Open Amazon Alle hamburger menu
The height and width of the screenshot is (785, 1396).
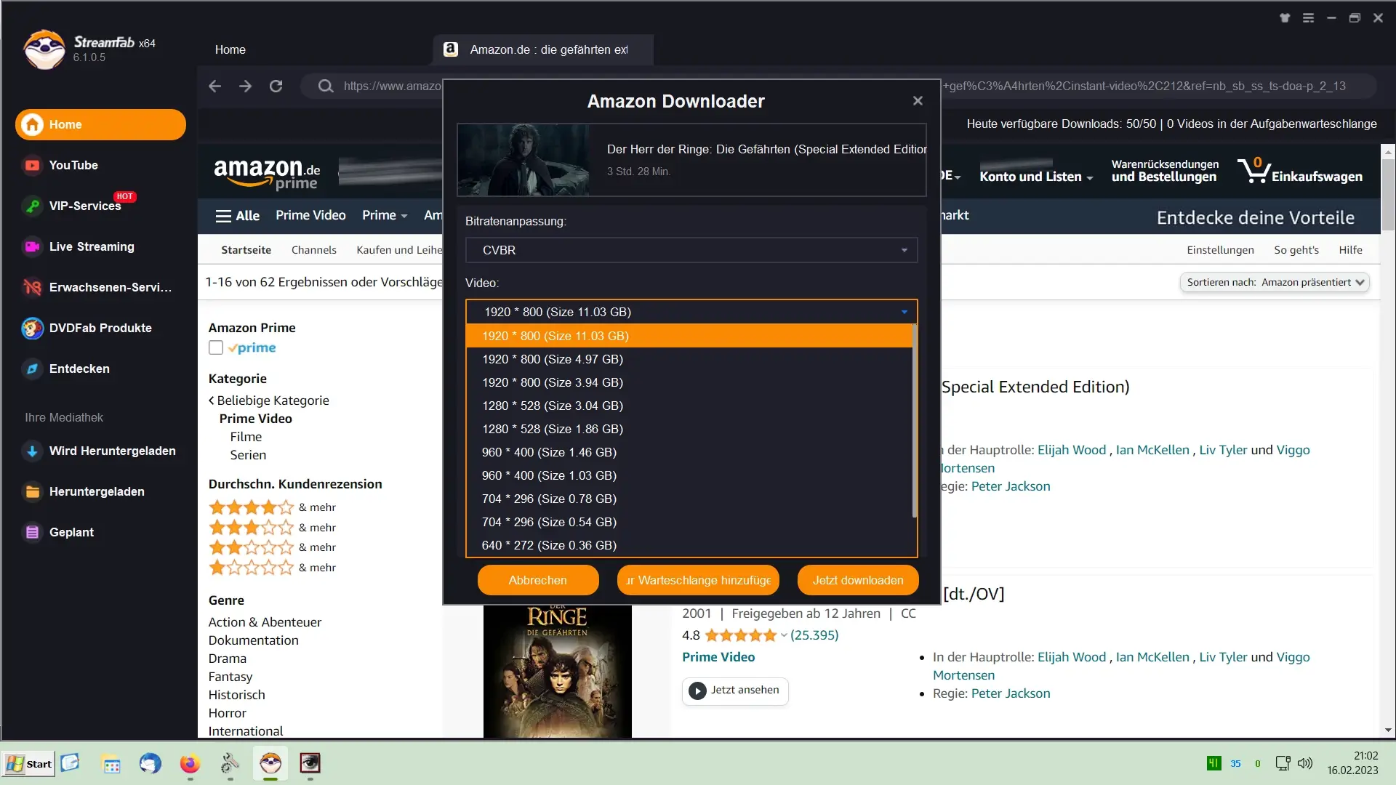click(x=238, y=215)
